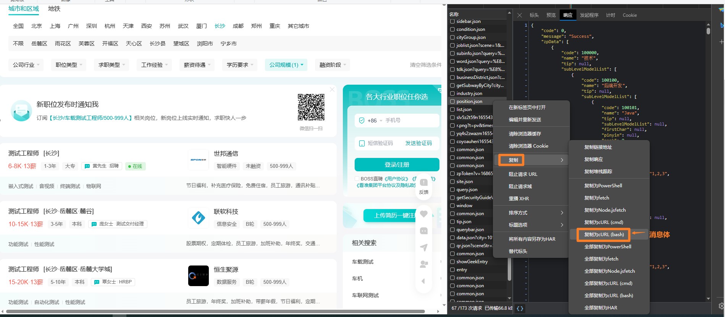Open DevTools settings gear at bottom right

tap(721, 306)
